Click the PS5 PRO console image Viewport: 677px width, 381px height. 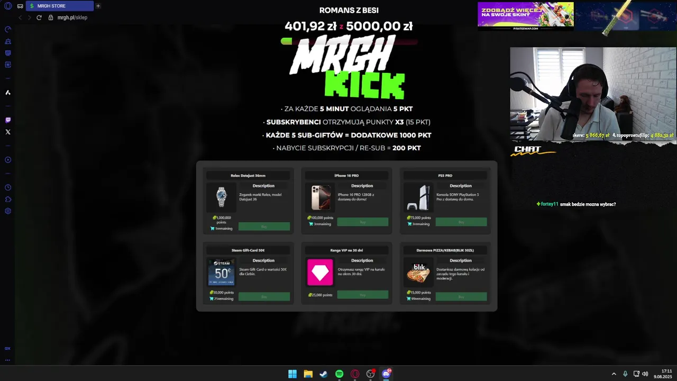point(418,197)
